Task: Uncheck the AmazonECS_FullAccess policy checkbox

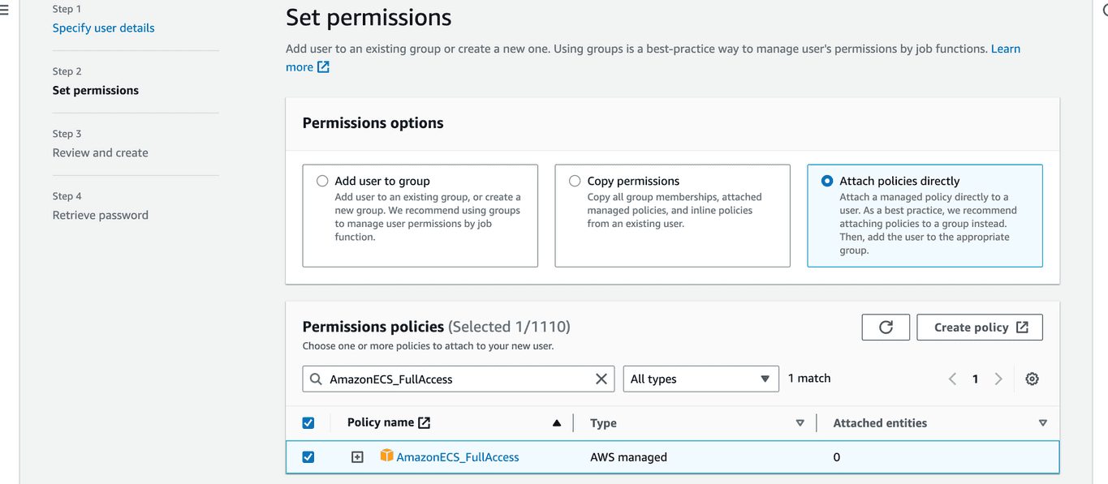Action: 308,456
